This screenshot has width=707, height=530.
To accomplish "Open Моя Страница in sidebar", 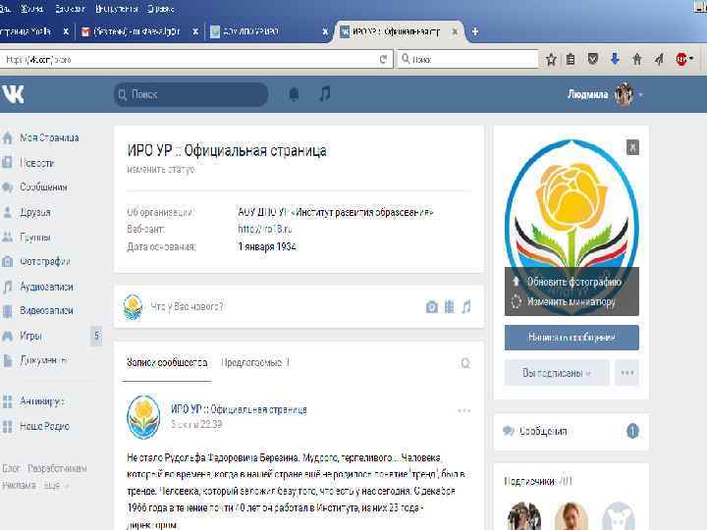I will pyautogui.click(x=49, y=138).
